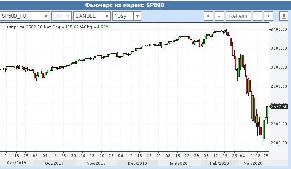Zoom in using the '+' button
The width and height of the screenshot is (291, 169).
(x=257, y=16)
